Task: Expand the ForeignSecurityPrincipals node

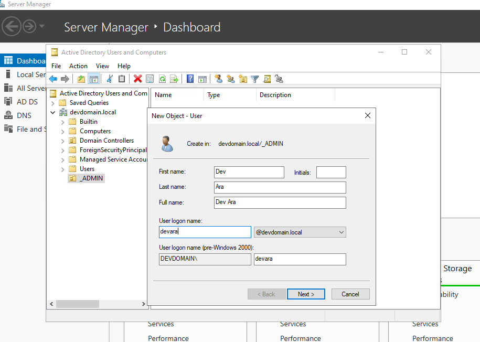Action: (63, 151)
